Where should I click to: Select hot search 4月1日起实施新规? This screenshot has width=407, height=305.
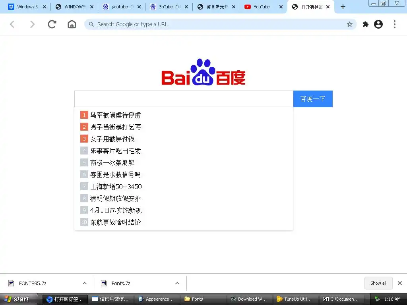click(116, 210)
